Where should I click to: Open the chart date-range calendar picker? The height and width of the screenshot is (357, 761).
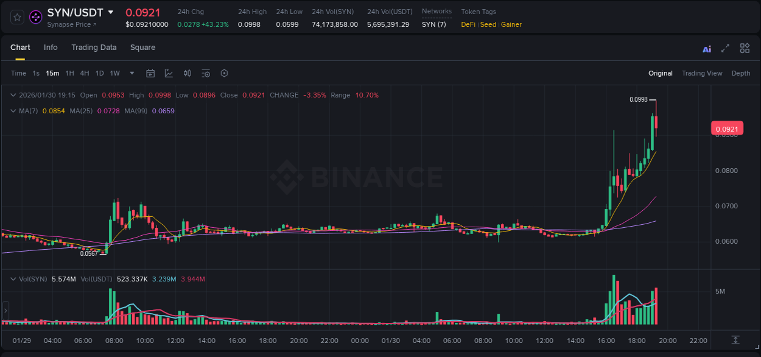pos(150,73)
